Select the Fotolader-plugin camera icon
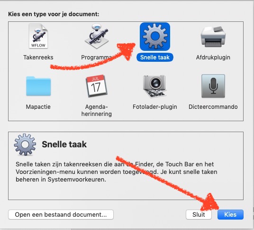The height and width of the screenshot is (230, 254). [x=154, y=86]
